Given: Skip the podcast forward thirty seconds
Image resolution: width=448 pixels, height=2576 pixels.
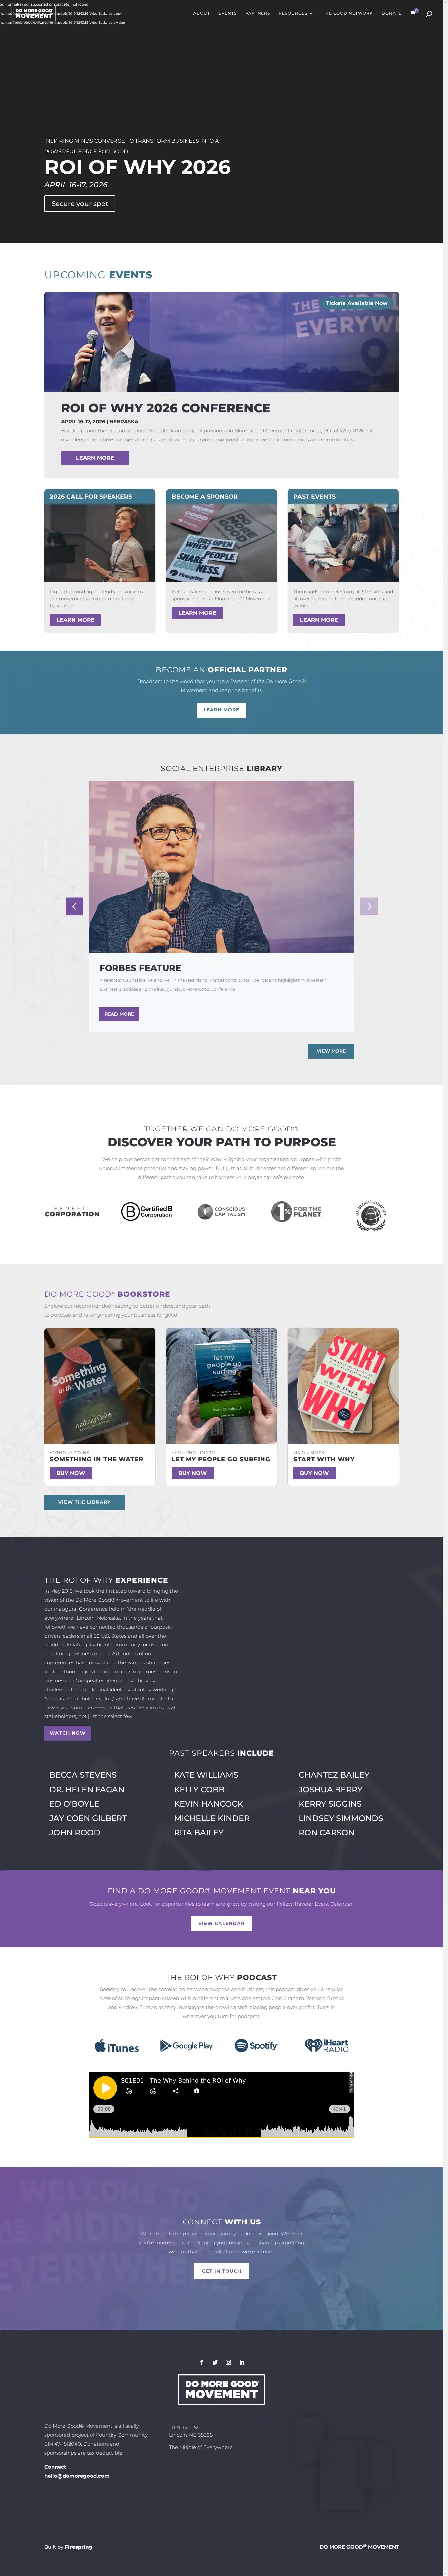Looking at the screenshot, I should pos(152,2091).
